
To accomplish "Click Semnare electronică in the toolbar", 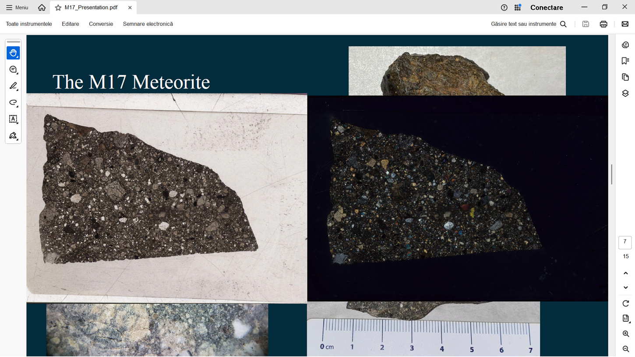I will (x=148, y=24).
